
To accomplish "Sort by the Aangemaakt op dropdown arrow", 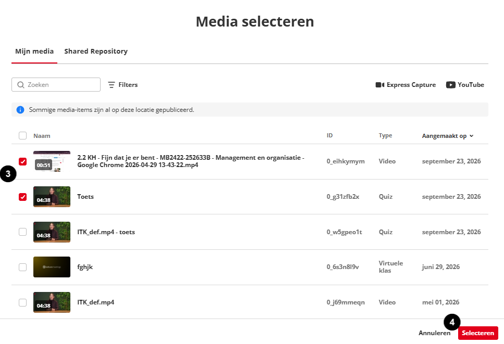I will pos(472,136).
